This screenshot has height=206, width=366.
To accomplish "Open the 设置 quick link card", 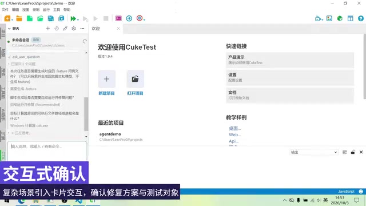I will pos(290,78).
